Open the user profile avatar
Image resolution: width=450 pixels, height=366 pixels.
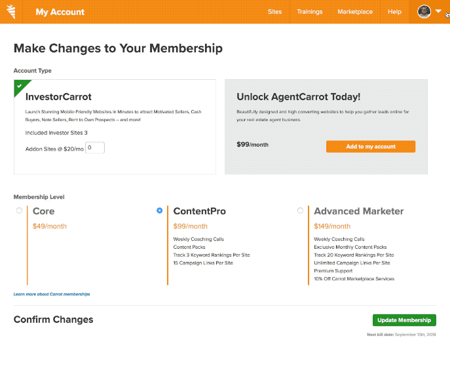coord(424,12)
